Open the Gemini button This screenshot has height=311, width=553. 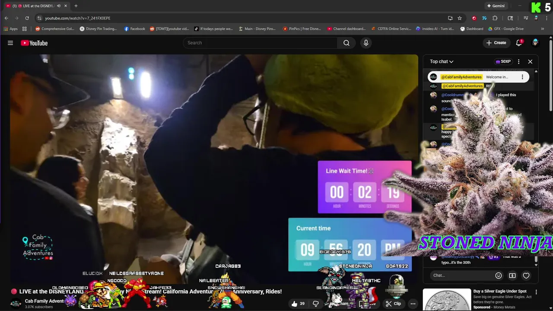[x=496, y=6]
